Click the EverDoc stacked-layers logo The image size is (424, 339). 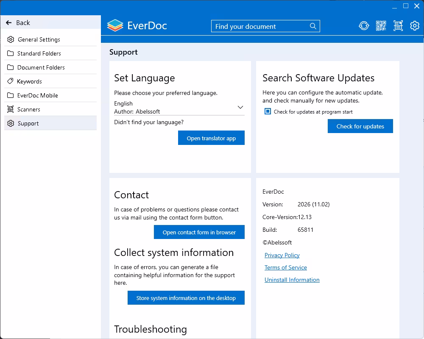[x=115, y=26]
